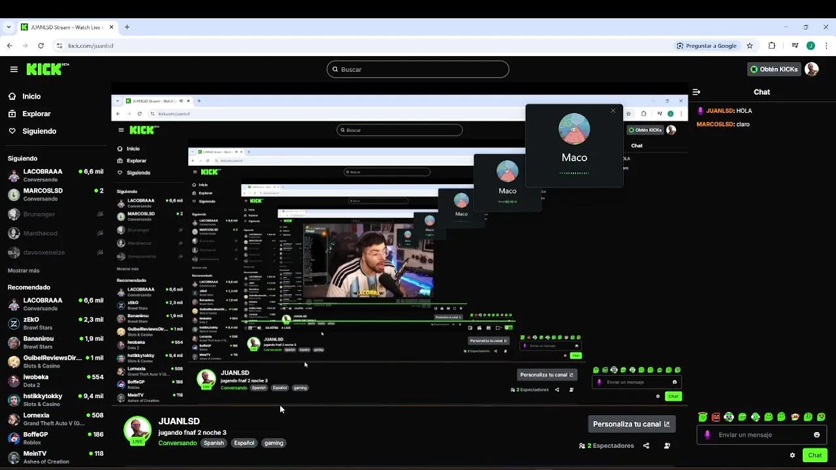Click MARCOSLSD username in chat message
Image resolution: width=836 pixels, height=470 pixels.
[715, 124]
